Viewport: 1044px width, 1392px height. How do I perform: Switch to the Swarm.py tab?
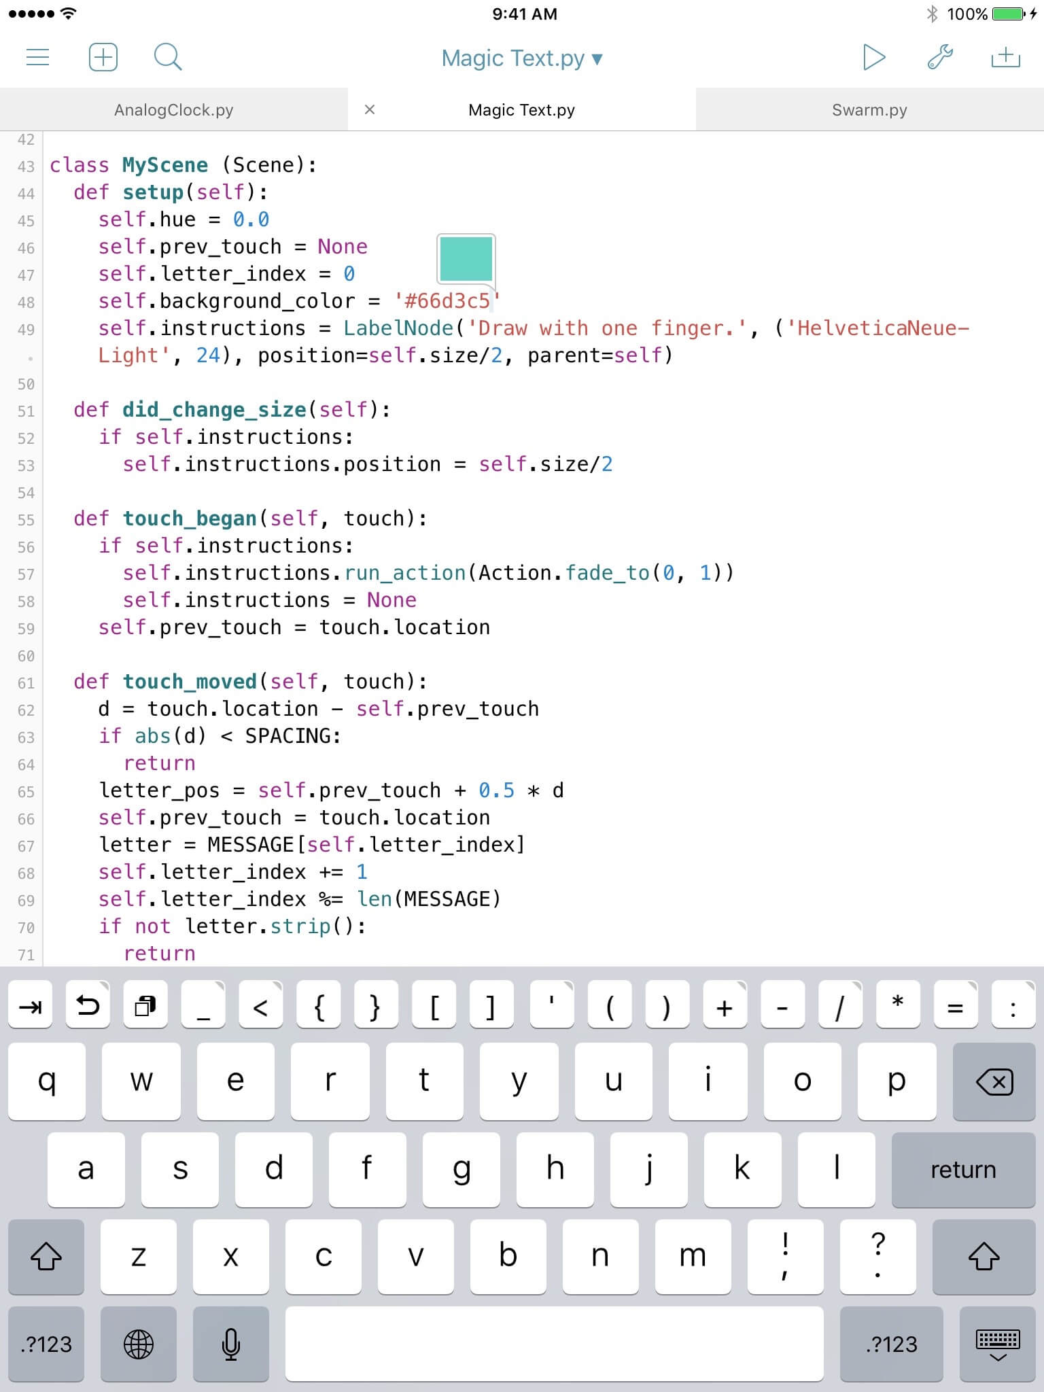[869, 110]
